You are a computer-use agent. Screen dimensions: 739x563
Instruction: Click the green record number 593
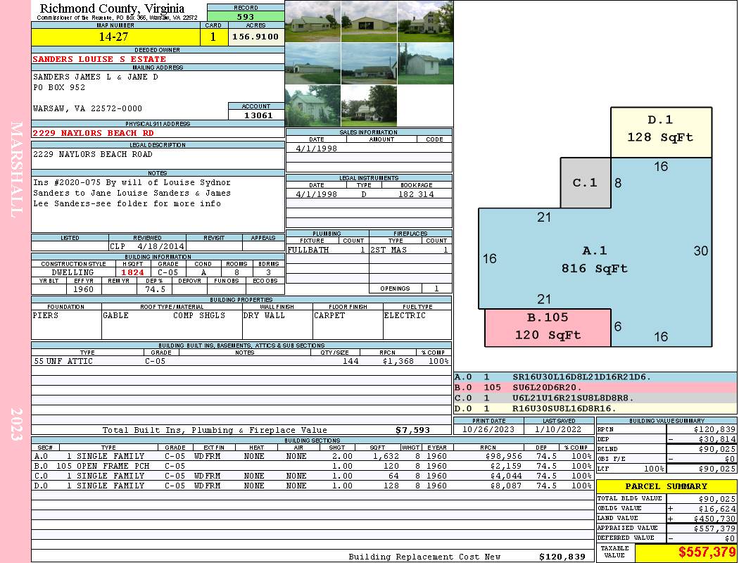[x=246, y=17]
